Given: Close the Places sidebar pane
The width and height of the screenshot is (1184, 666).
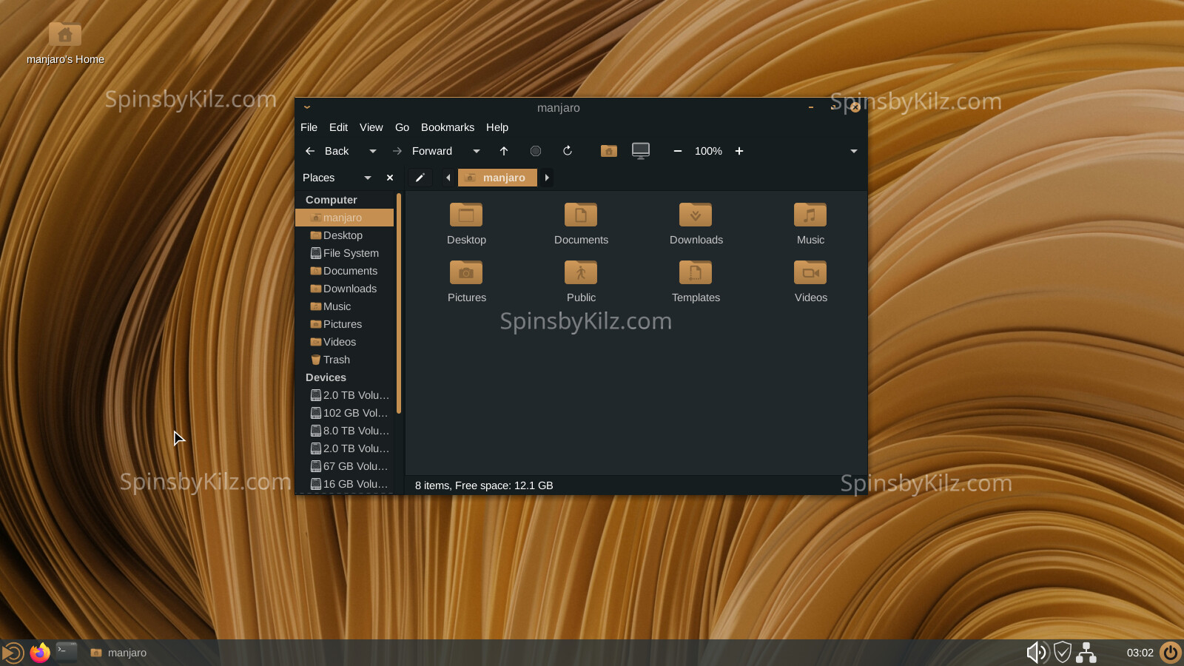Looking at the screenshot, I should [x=390, y=178].
